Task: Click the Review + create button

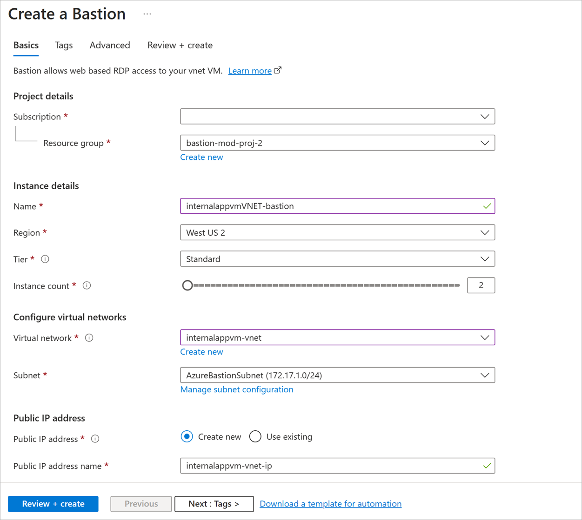Action: click(53, 504)
